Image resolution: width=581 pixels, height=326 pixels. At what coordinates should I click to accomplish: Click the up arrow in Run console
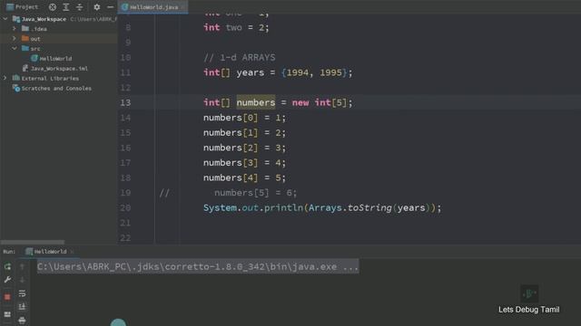point(22,266)
